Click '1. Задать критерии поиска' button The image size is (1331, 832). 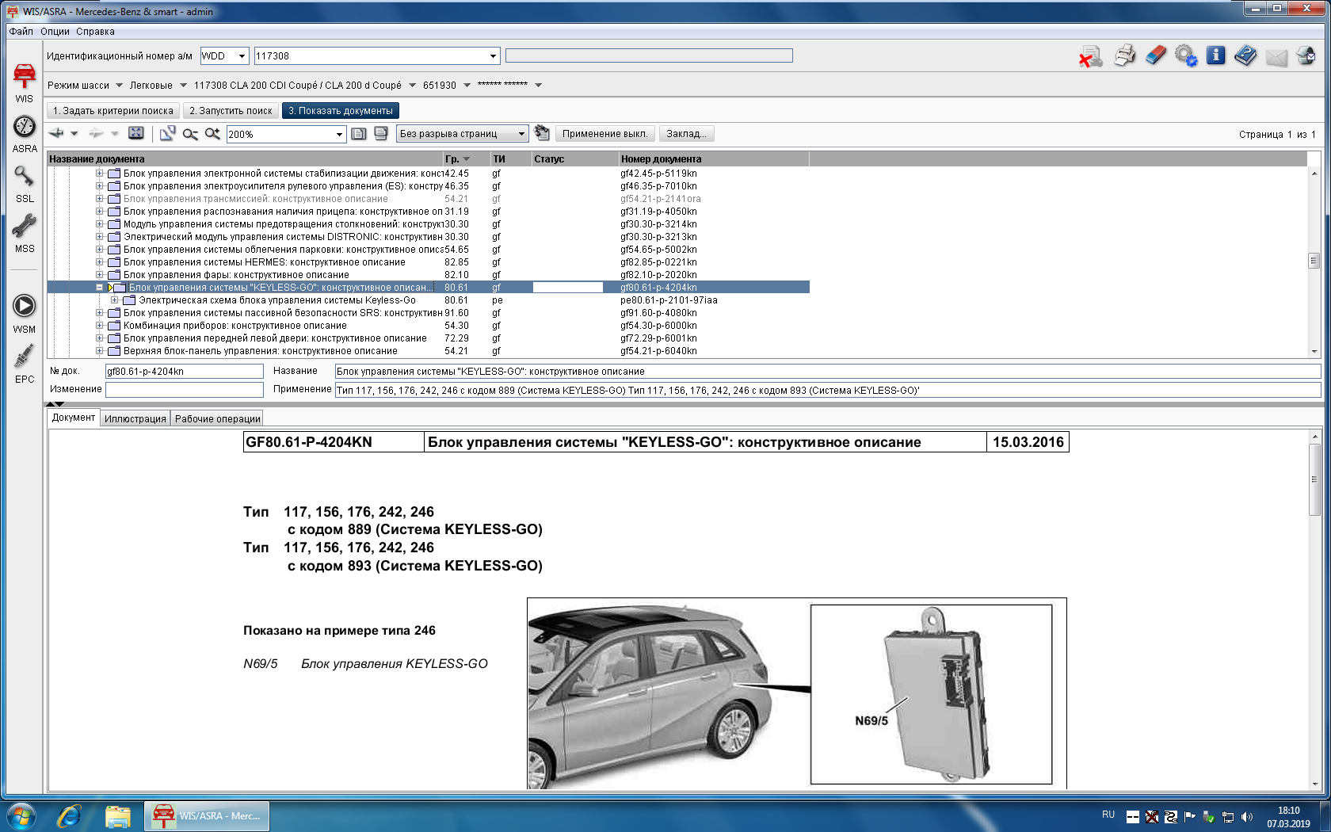click(x=113, y=111)
